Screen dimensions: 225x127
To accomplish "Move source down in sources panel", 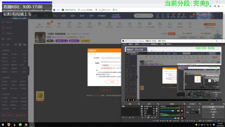I will point(155,117).
